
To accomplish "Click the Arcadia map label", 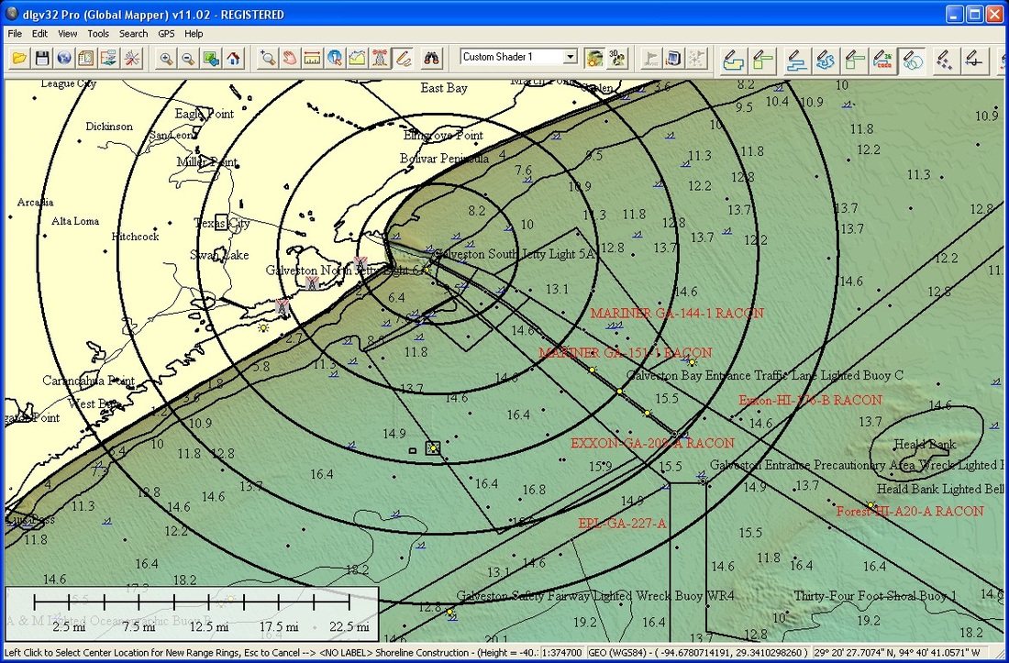I will coord(36,203).
